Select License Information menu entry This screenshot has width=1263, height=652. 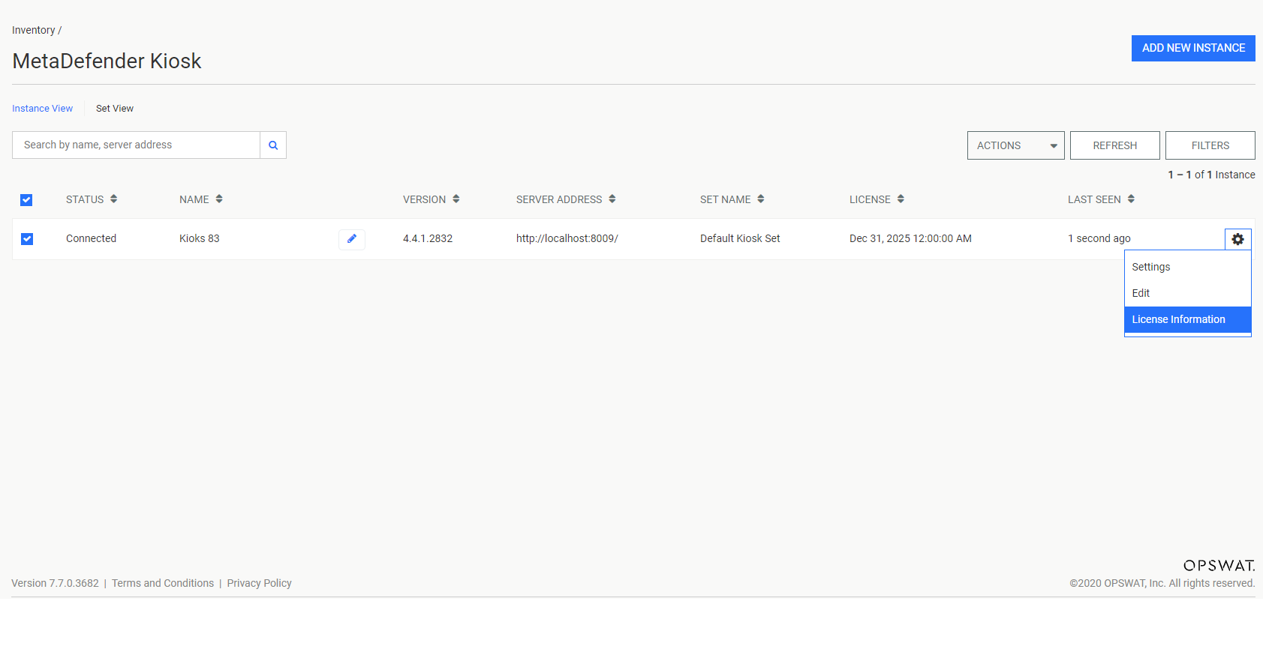point(1187,319)
